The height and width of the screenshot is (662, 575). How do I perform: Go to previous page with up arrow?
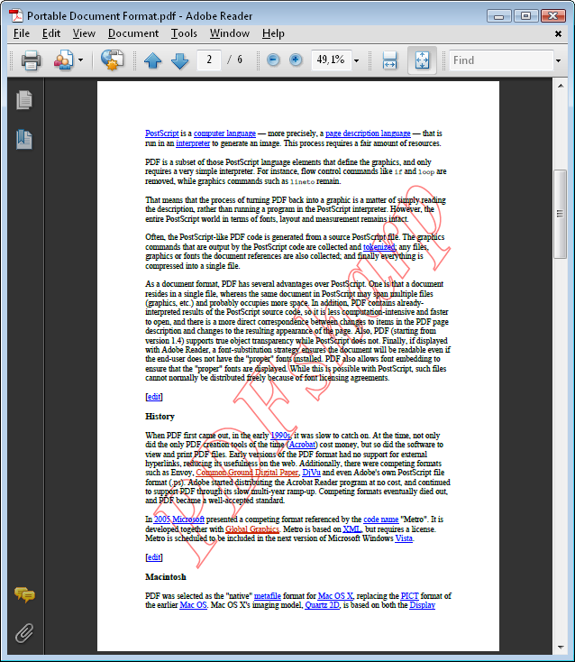(152, 60)
